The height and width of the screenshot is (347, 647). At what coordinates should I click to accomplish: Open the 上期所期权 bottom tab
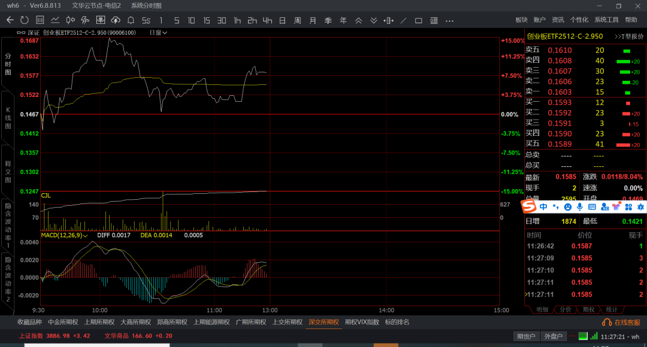pos(99,322)
